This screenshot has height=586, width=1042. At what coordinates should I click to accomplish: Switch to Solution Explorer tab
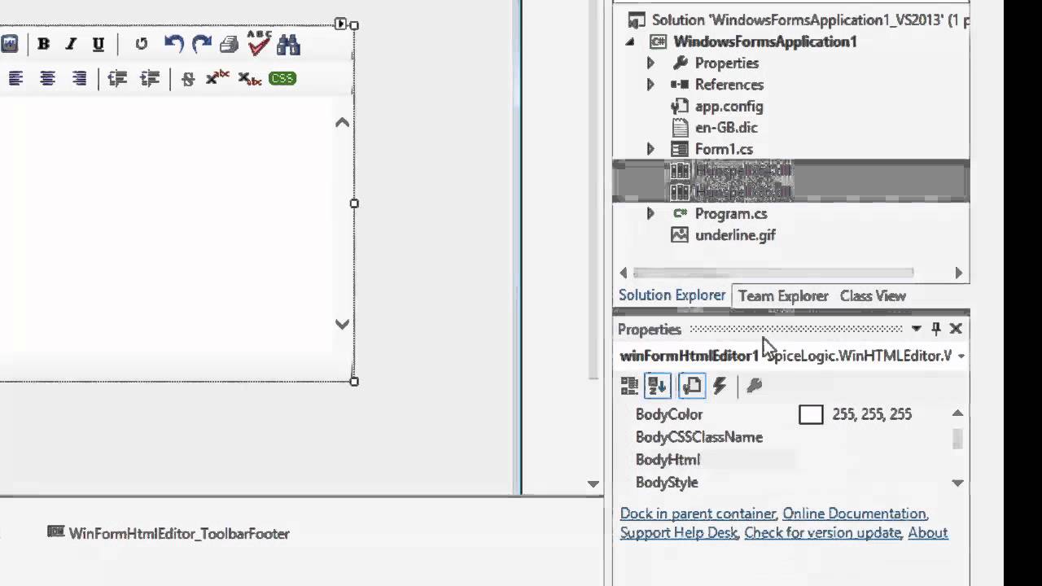[x=672, y=295]
